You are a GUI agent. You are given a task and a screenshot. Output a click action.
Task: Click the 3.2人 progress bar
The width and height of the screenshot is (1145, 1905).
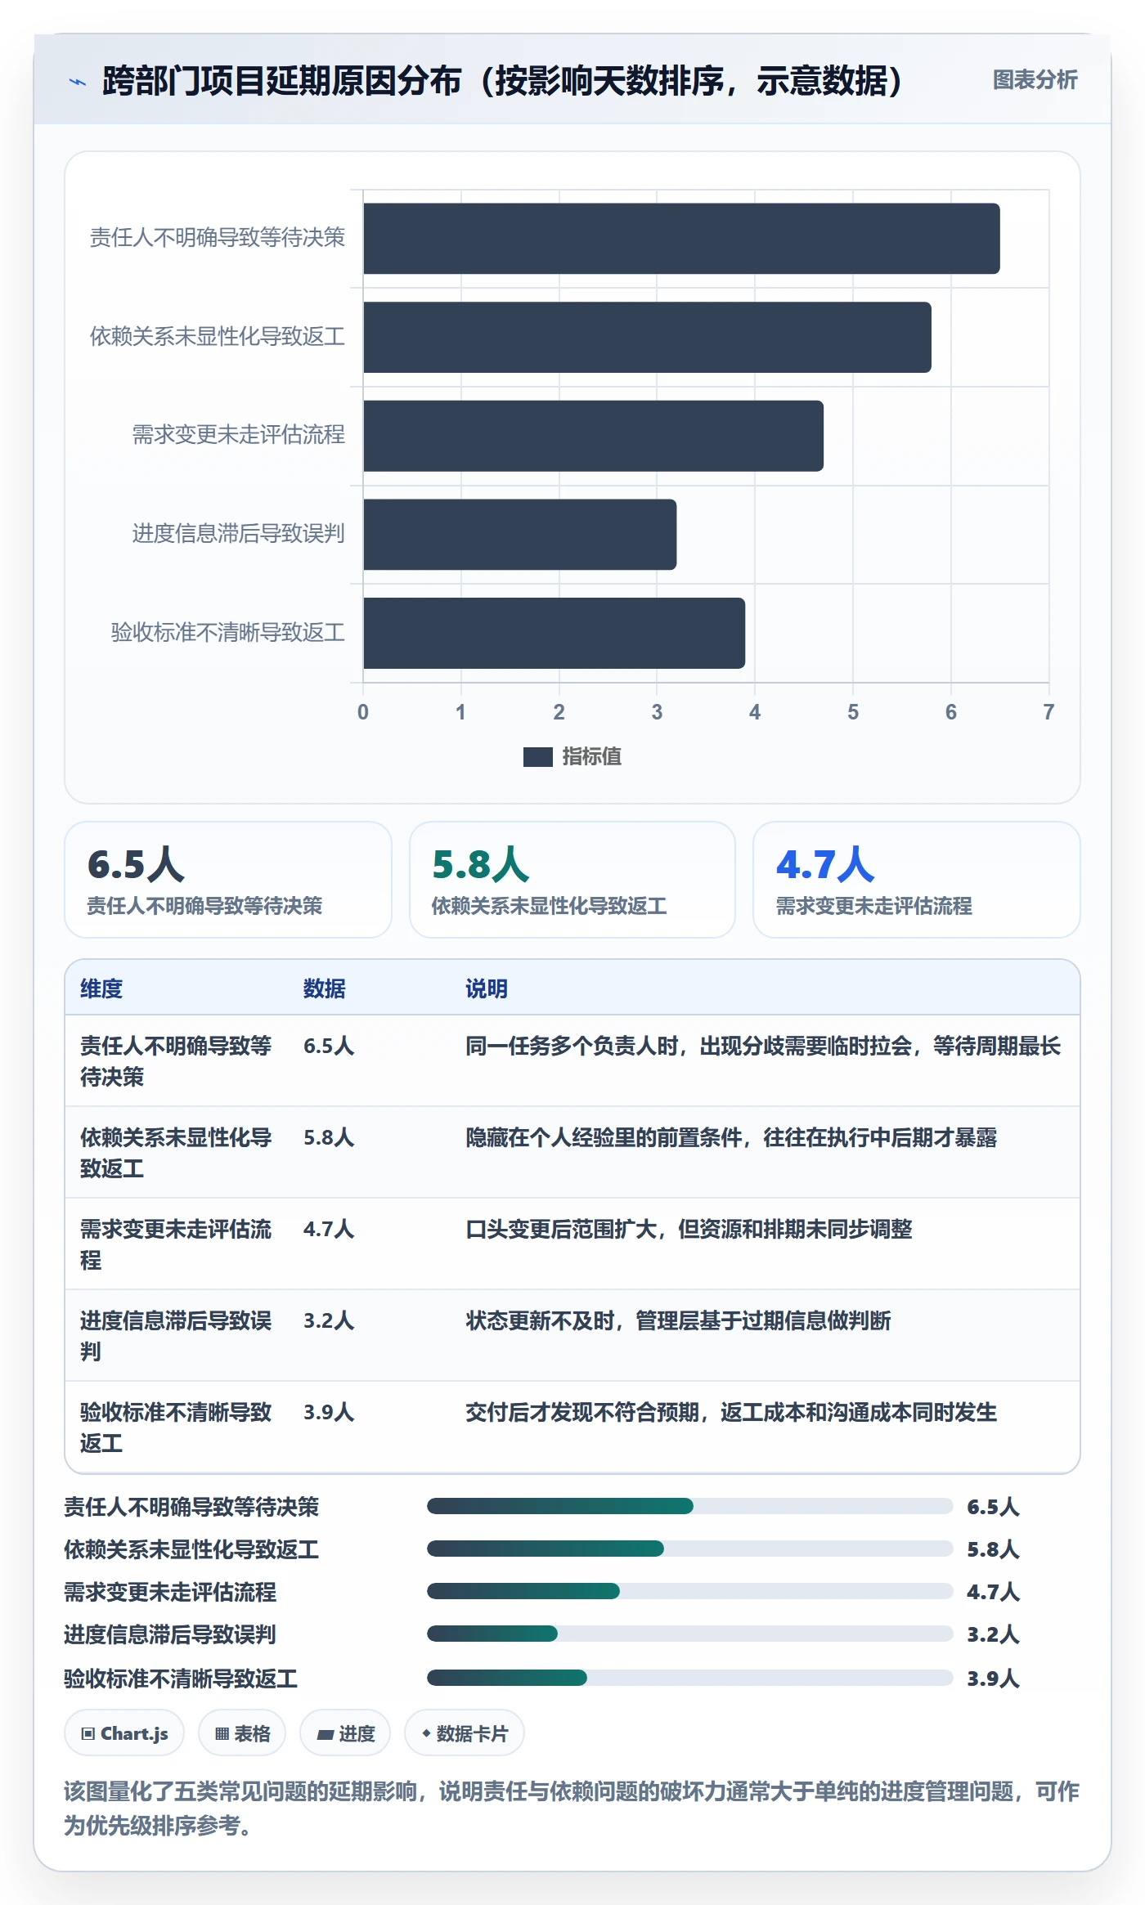pyautogui.click(x=690, y=1634)
